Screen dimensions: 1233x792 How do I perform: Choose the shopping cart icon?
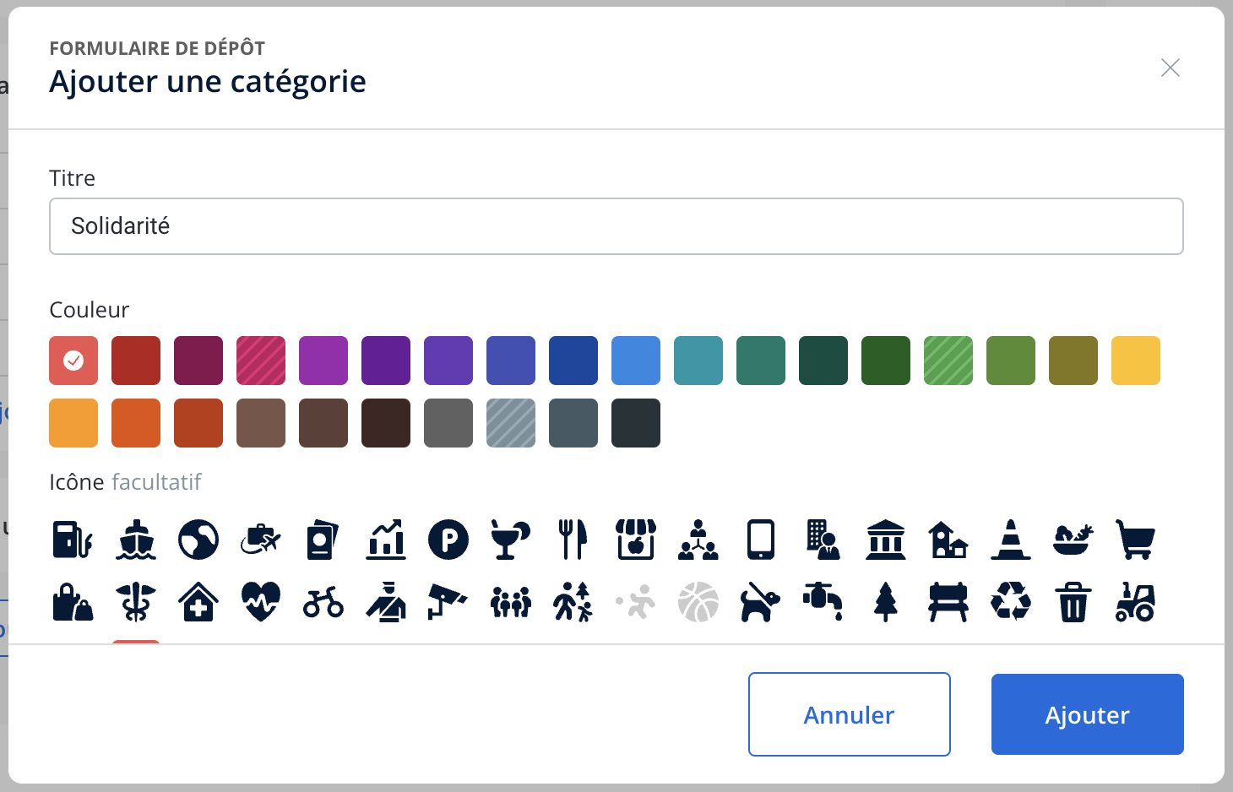point(1136,540)
